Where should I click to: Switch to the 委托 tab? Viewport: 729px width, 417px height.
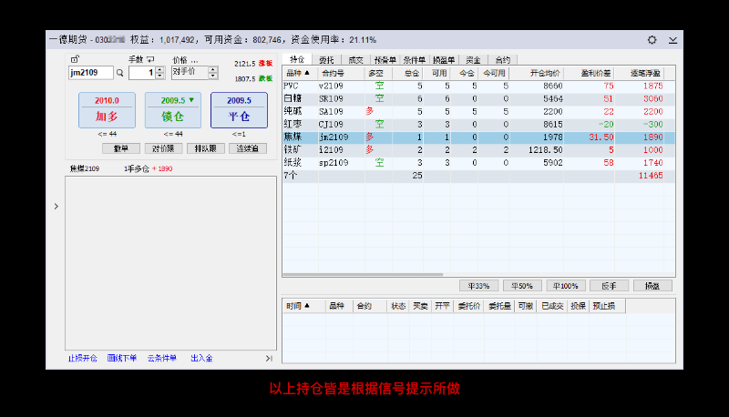point(325,60)
